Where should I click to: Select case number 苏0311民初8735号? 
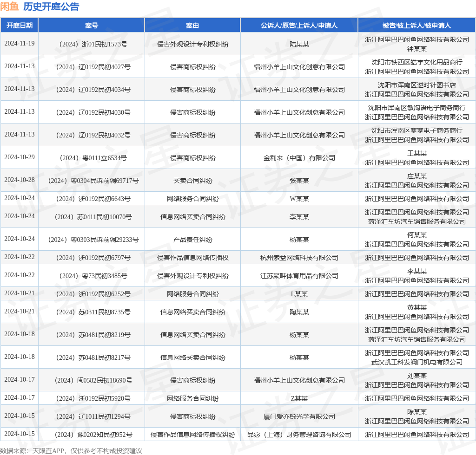coord(93,312)
